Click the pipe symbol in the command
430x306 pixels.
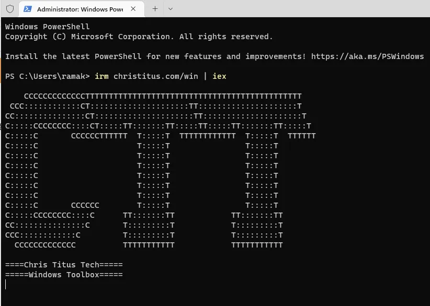tap(205, 76)
